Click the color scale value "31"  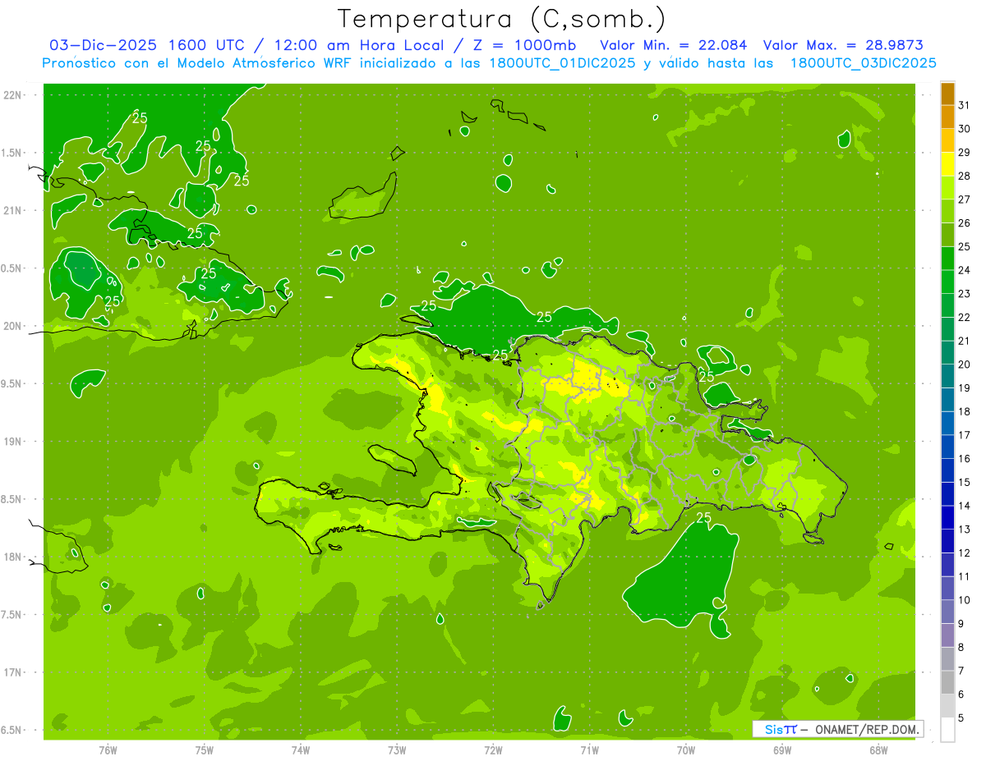tap(965, 105)
